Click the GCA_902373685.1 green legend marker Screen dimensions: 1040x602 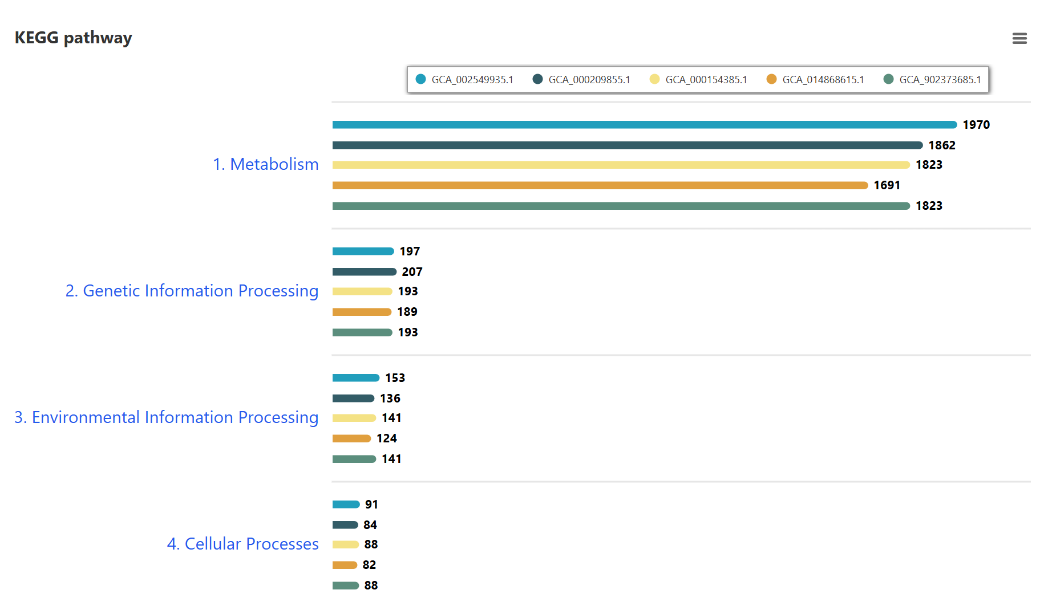(888, 79)
